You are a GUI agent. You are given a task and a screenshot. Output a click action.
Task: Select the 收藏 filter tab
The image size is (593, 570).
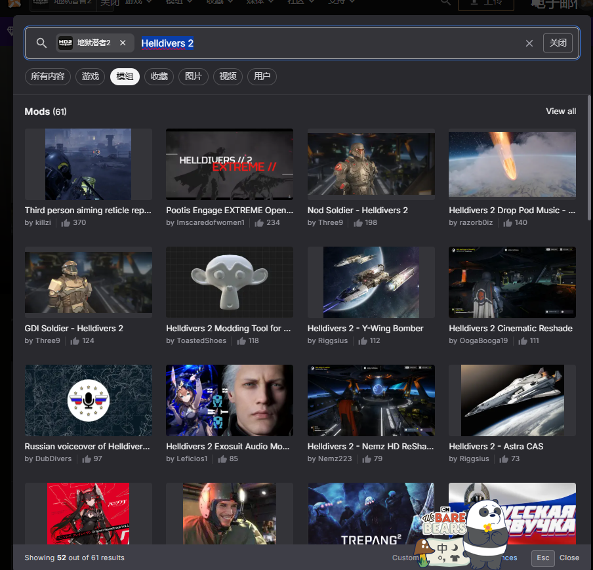(x=159, y=77)
